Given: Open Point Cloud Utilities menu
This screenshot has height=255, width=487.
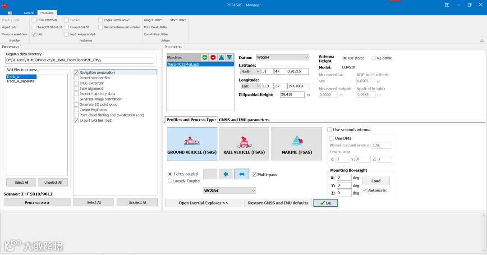Looking at the screenshot, I should 156,27.
